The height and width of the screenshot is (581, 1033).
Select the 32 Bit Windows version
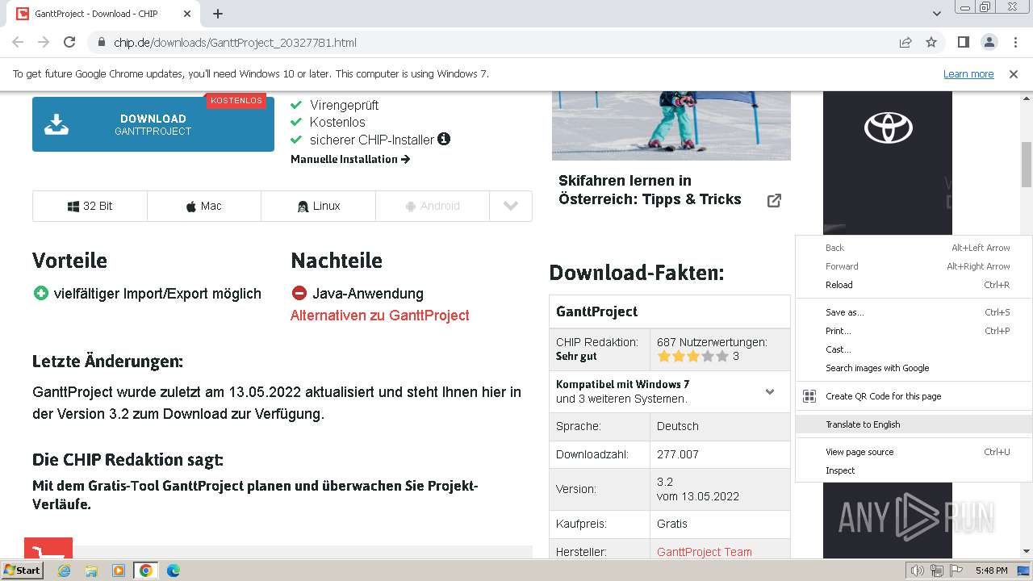(90, 206)
